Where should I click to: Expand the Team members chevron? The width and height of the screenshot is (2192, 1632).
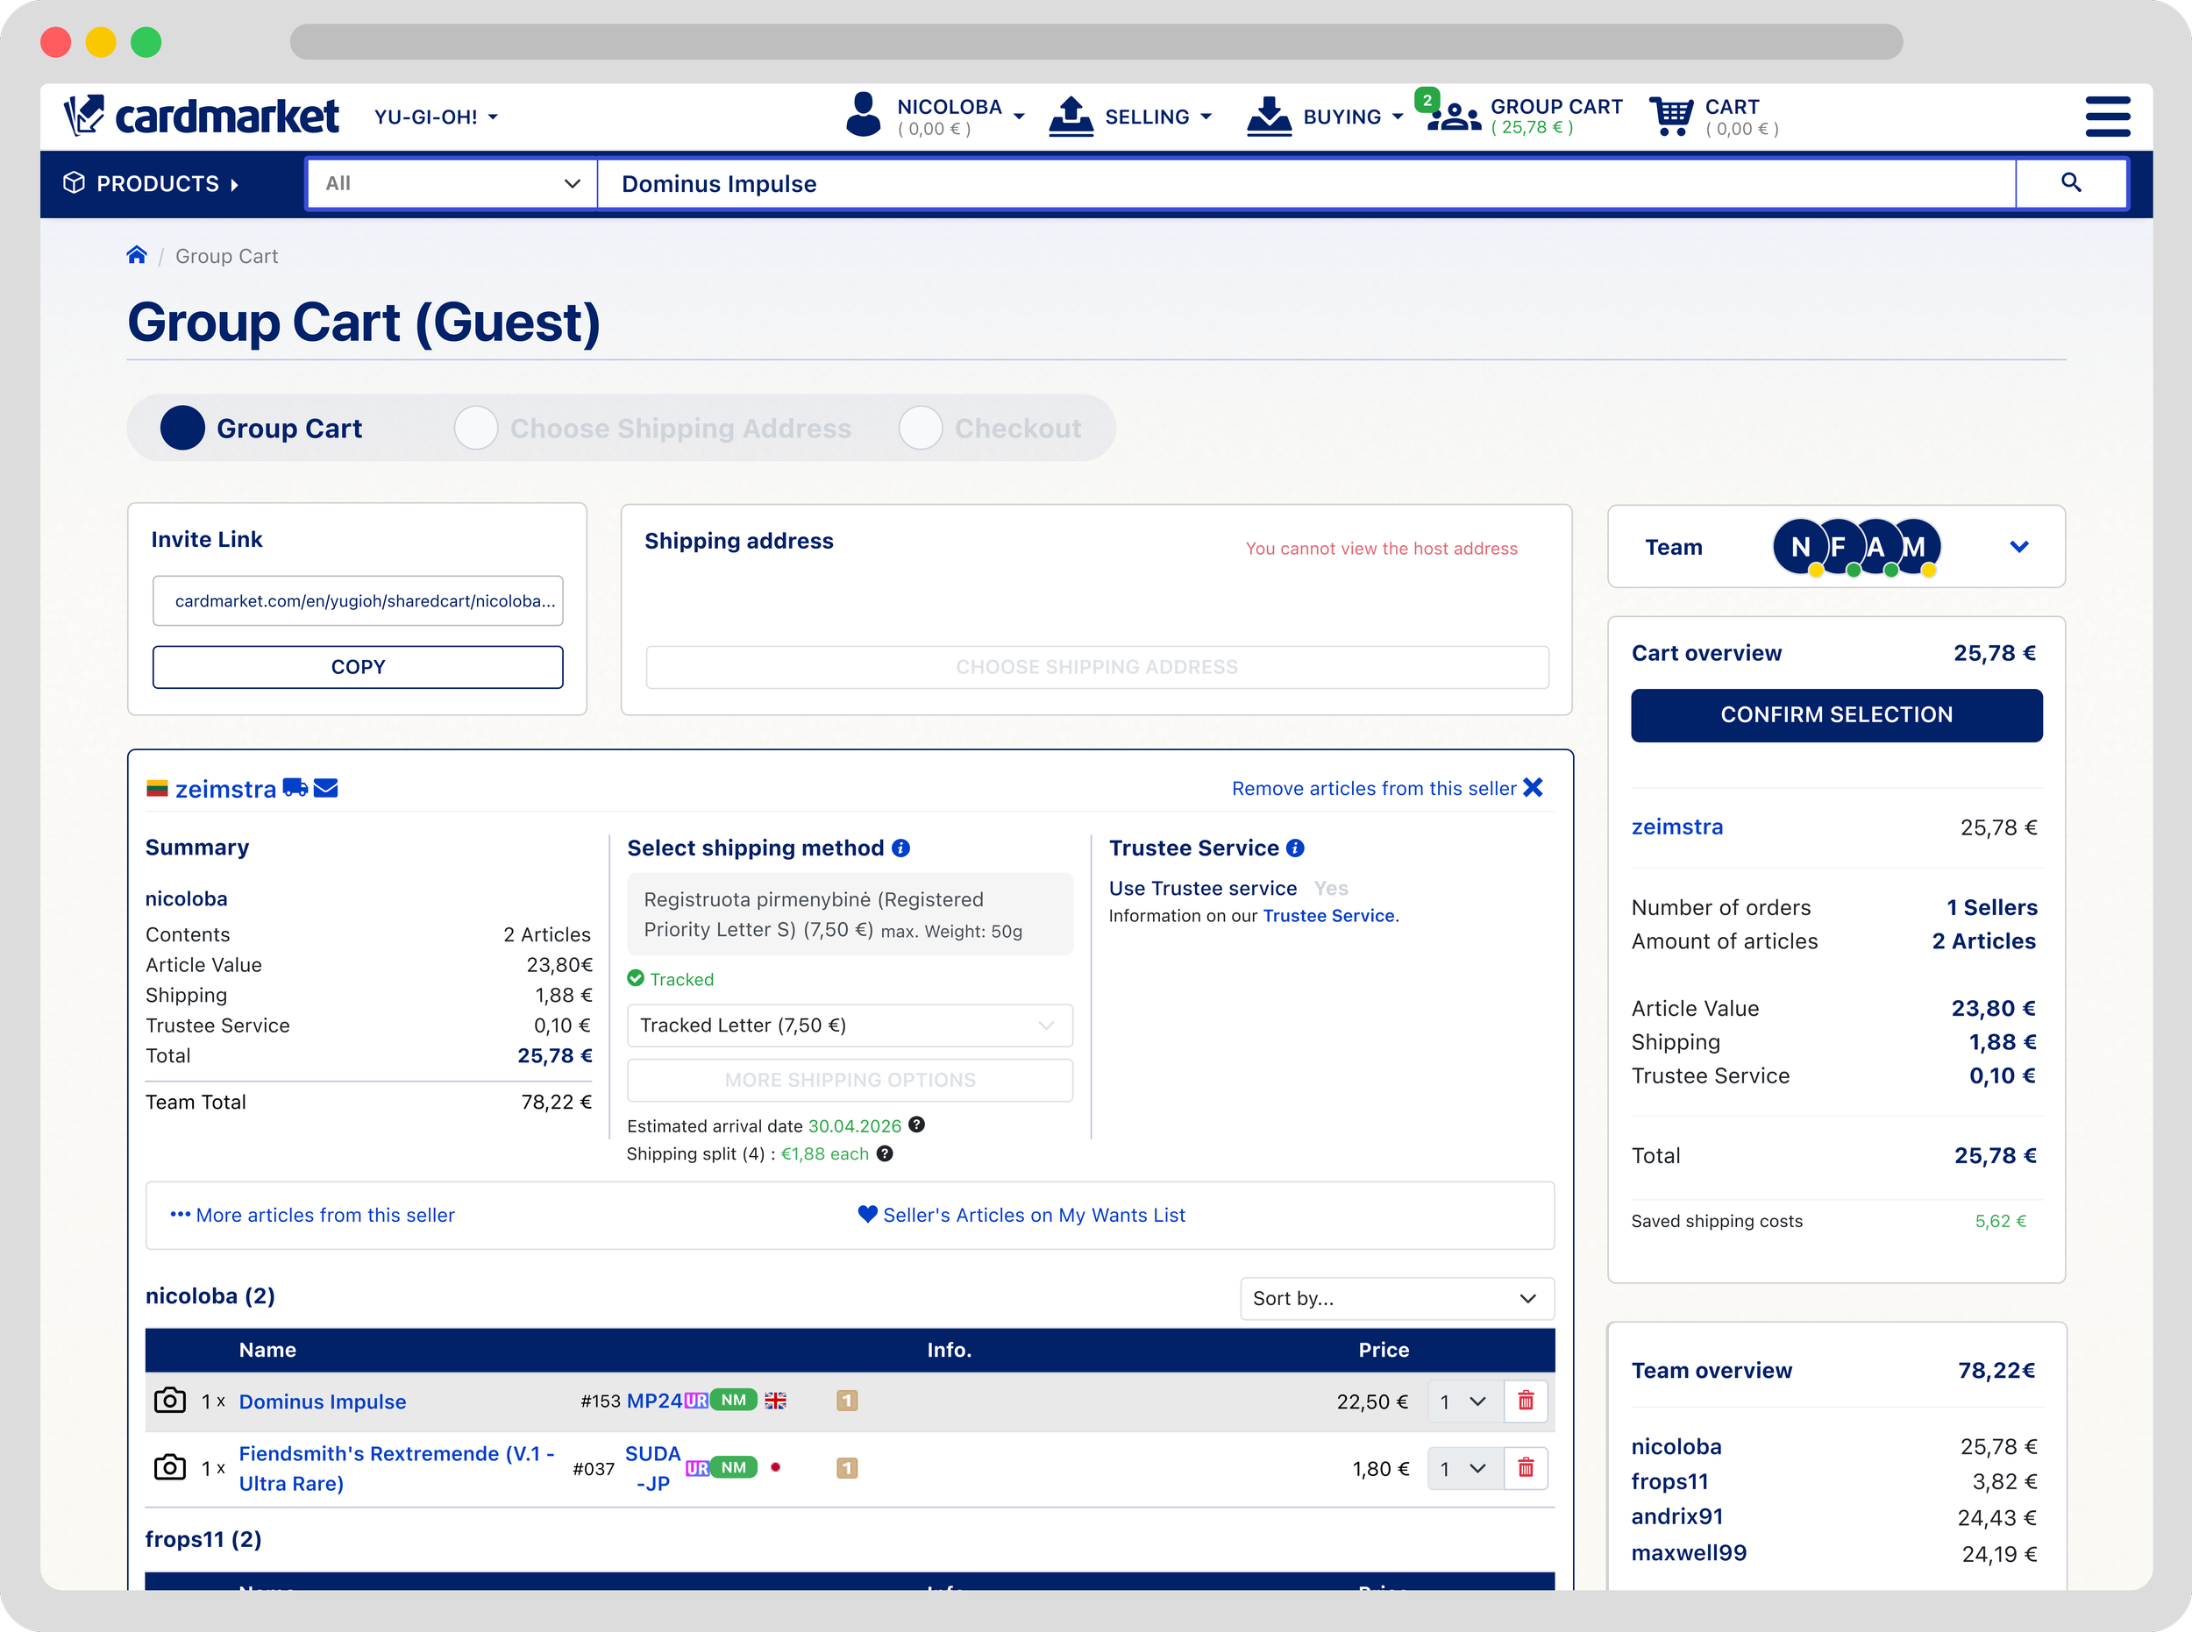[2019, 546]
